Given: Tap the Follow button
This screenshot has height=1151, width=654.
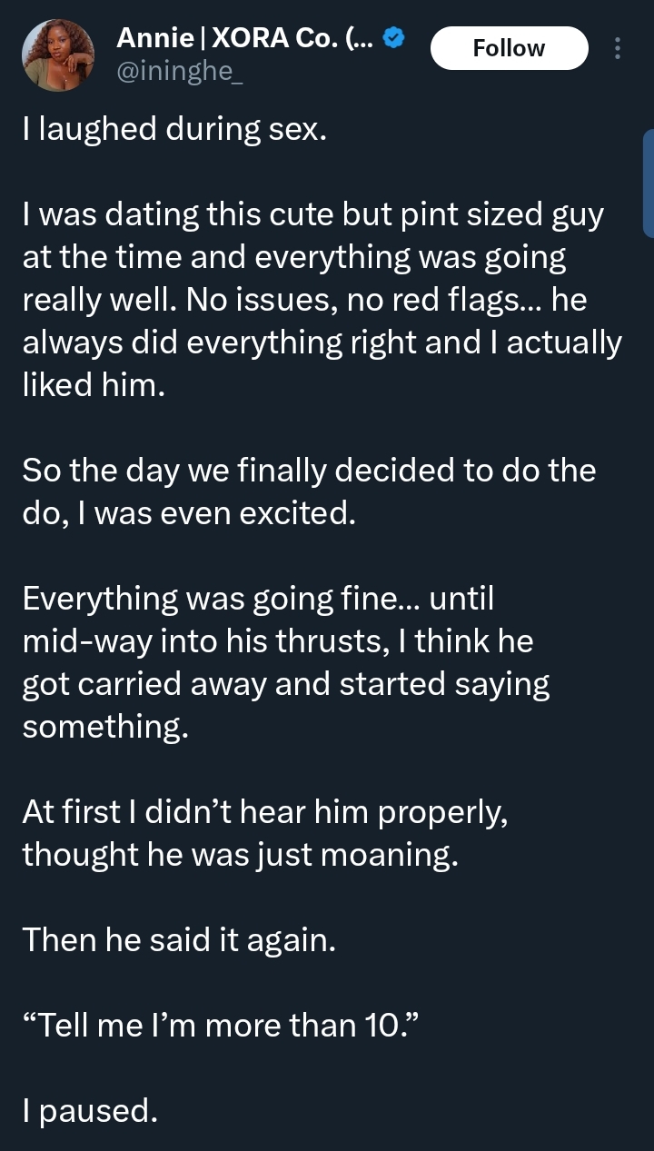Looking at the screenshot, I should [x=509, y=48].
